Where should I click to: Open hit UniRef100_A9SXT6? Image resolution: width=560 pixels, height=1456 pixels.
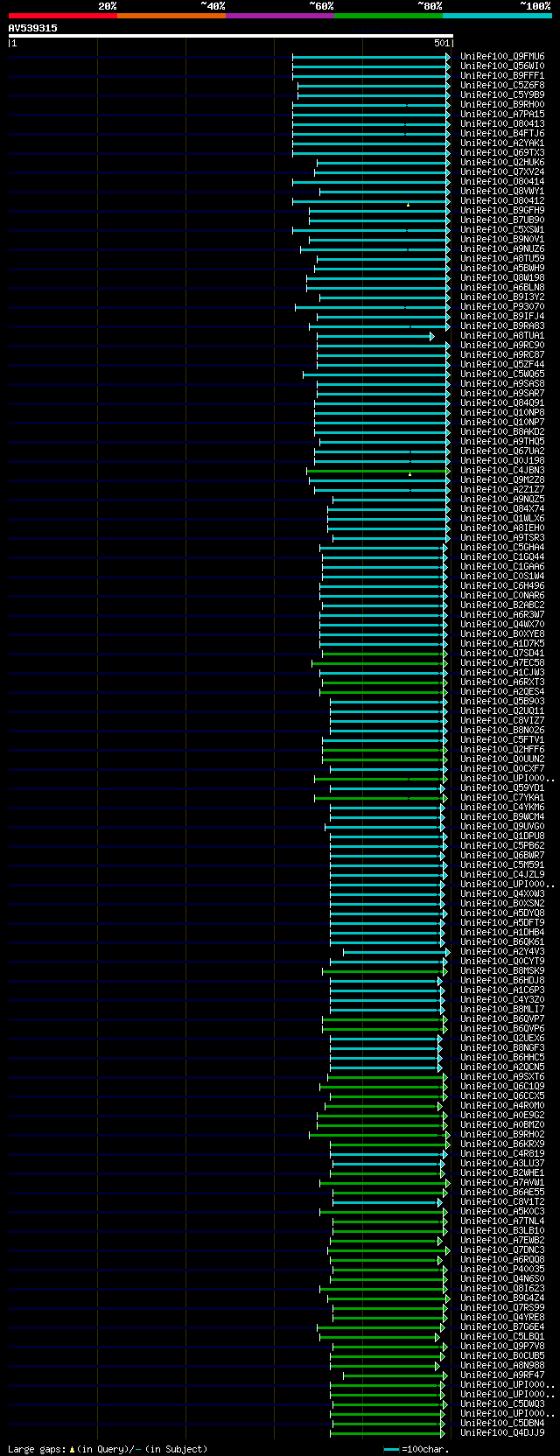pos(502,1076)
